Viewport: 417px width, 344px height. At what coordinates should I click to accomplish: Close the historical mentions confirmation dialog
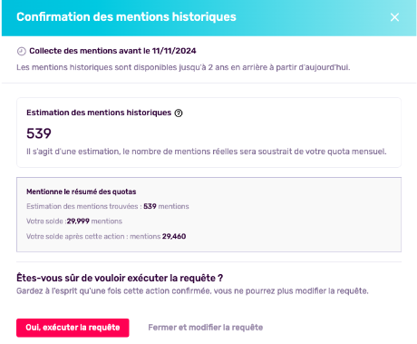(x=394, y=17)
